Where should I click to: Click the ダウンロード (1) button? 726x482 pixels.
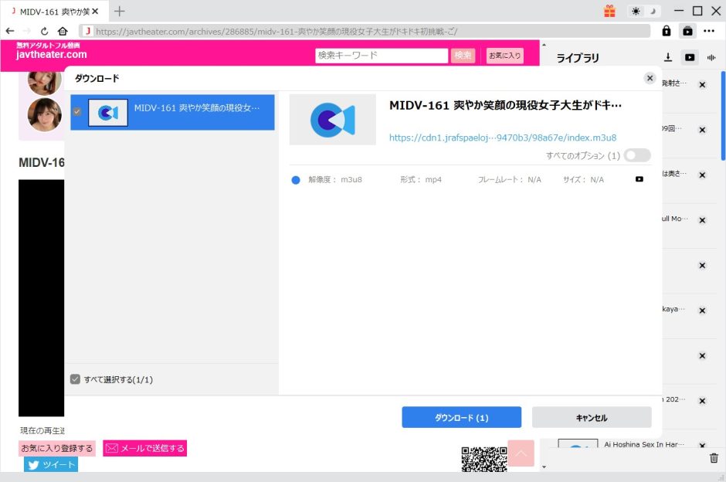click(461, 416)
